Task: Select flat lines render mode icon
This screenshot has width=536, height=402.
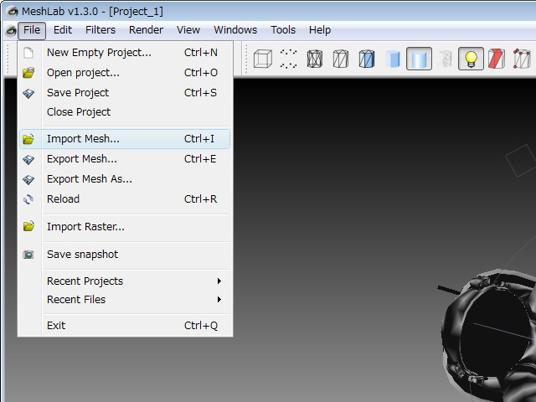Action: point(367,59)
